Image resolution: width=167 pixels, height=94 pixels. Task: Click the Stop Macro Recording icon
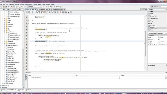pos(63,12)
